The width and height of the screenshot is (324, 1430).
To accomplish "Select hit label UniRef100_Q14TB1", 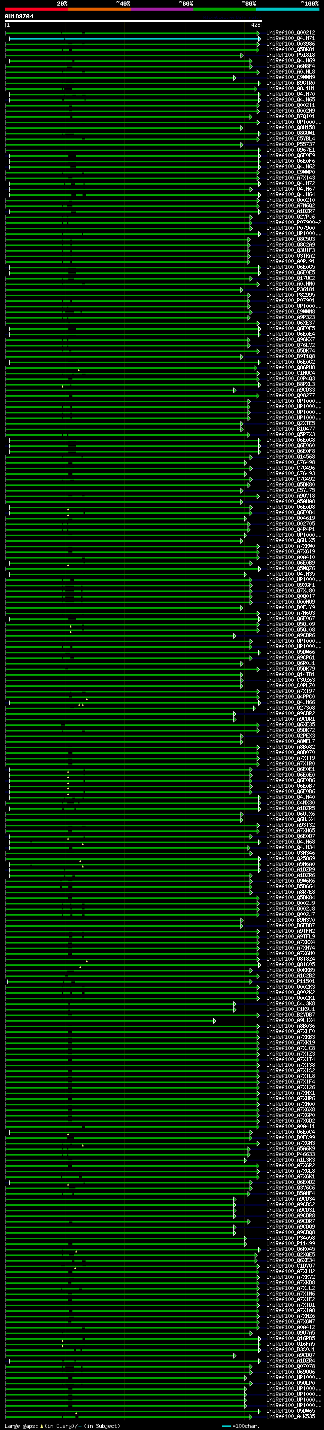I will (291, 675).
